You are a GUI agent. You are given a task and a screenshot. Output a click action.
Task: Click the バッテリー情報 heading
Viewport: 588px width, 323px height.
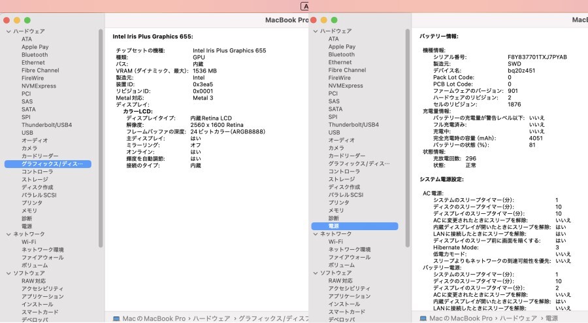point(439,37)
